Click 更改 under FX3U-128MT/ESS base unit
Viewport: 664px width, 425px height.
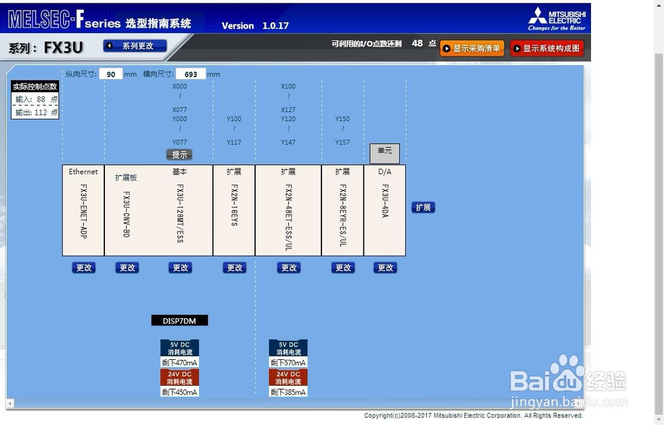pyautogui.click(x=181, y=268)
